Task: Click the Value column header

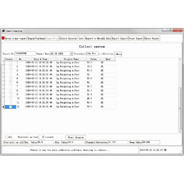Action: (x=94, y=59)
